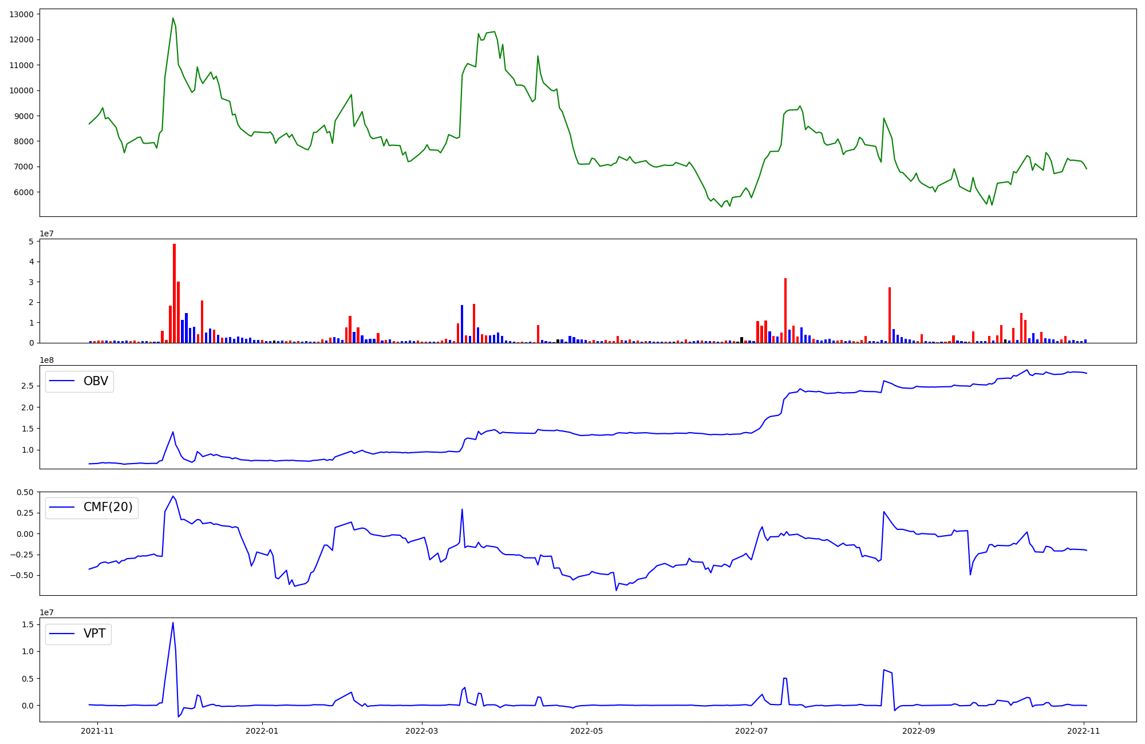This screenshot has height=744, width=1145.
Task: Select the 2022-05 x-axis date label
Action: pos(587,730)
